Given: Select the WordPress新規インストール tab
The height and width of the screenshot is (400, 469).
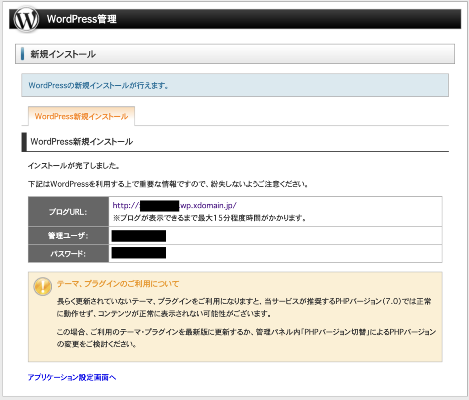Looking at the screenshot, I should click(x=81, y=117).
